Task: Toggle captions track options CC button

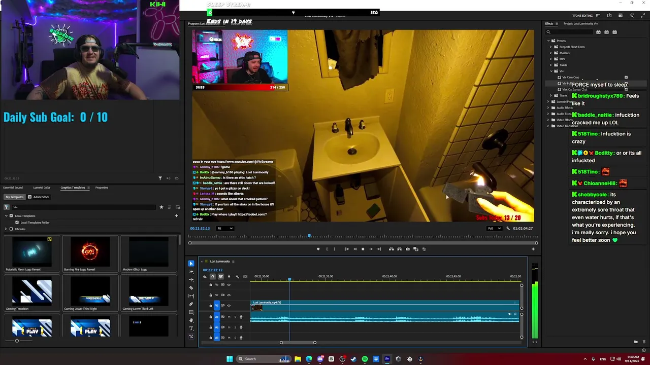Action: (x=245, y=276)
